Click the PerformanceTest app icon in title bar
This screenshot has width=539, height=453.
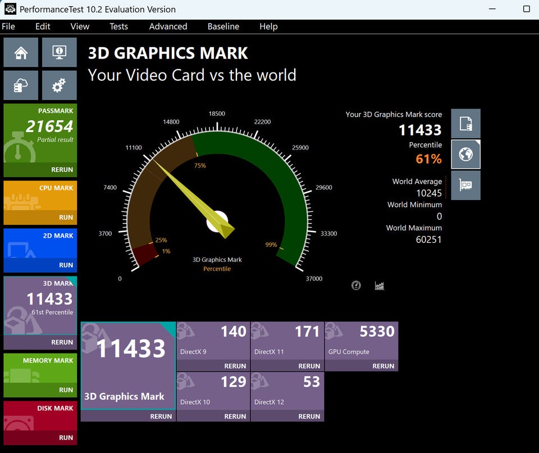(10, 9)
